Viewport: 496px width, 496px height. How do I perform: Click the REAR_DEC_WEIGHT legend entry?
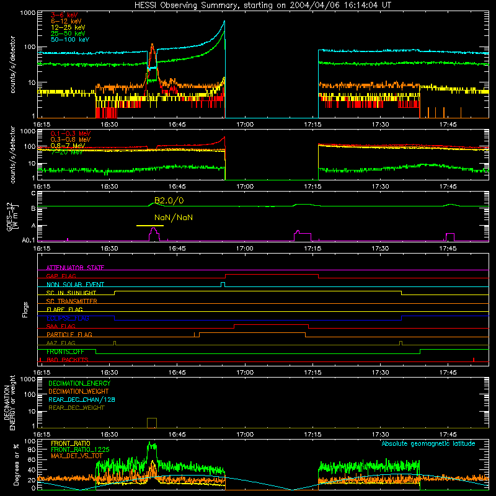[x=76, y=408]
